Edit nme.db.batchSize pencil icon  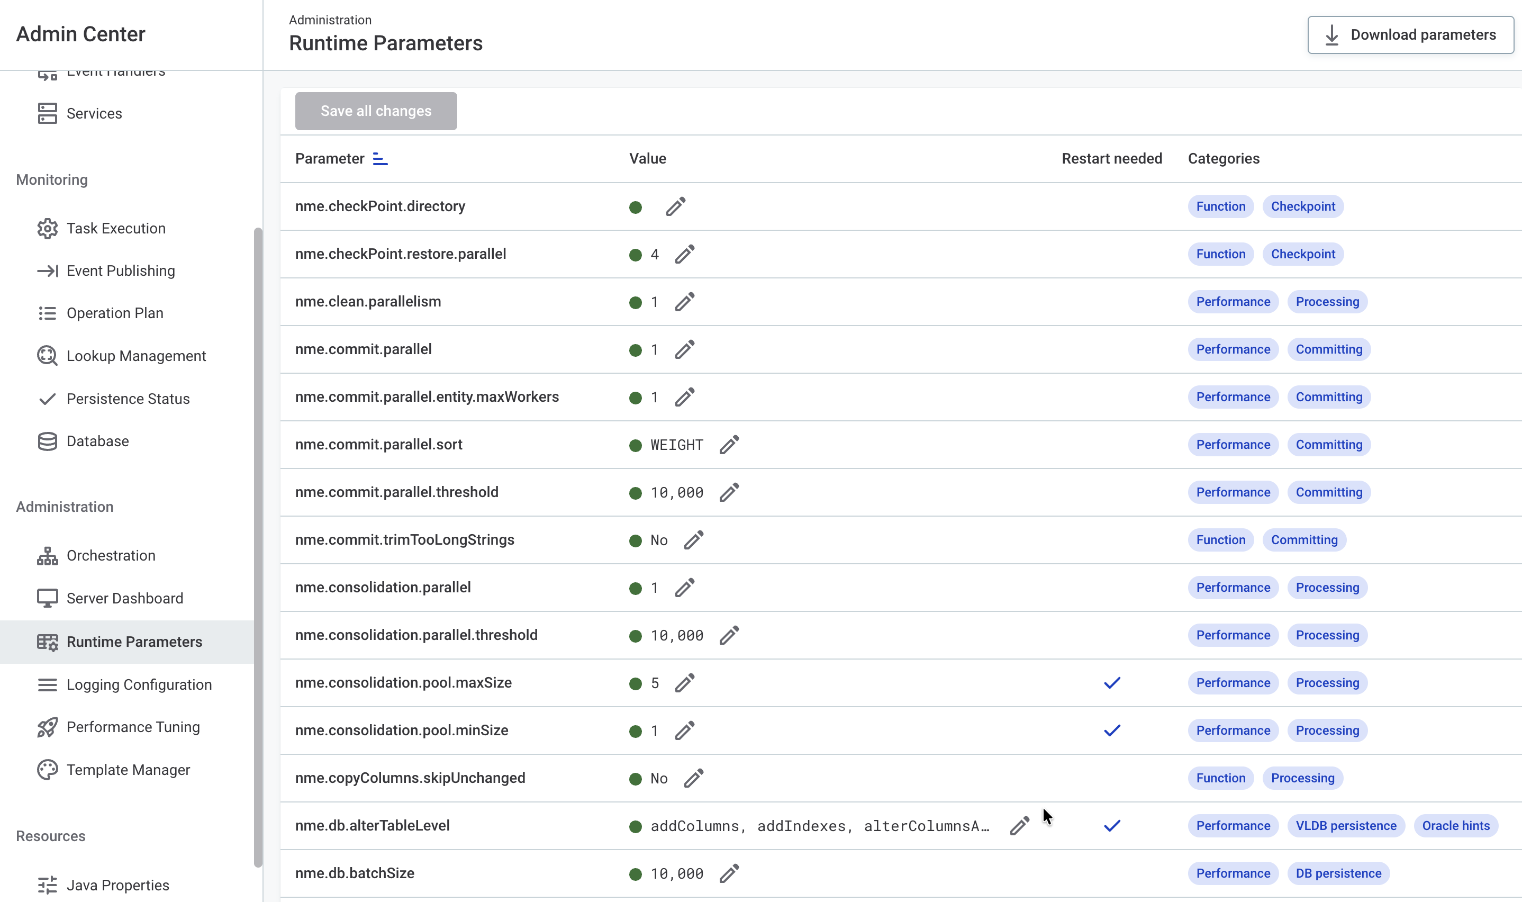[x=729, y=873]
